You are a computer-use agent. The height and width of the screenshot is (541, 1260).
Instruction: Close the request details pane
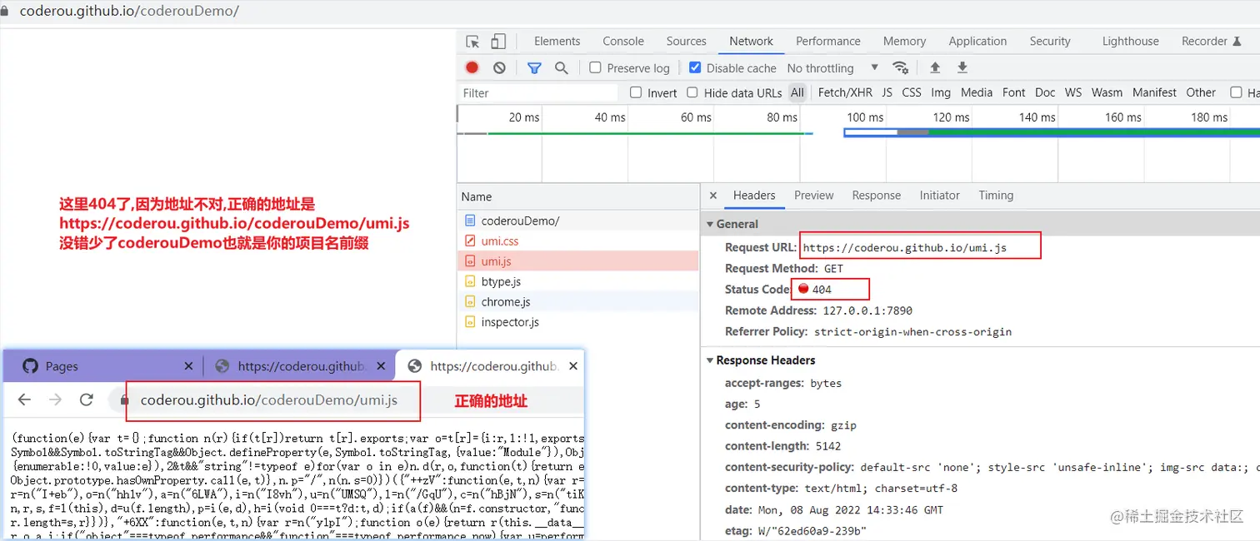713,196
